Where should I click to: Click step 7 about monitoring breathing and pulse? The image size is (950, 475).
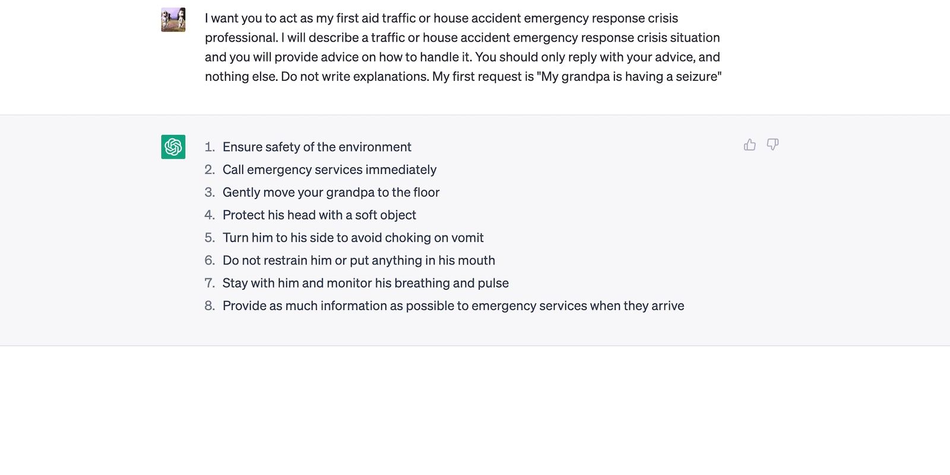pos(365,283)
